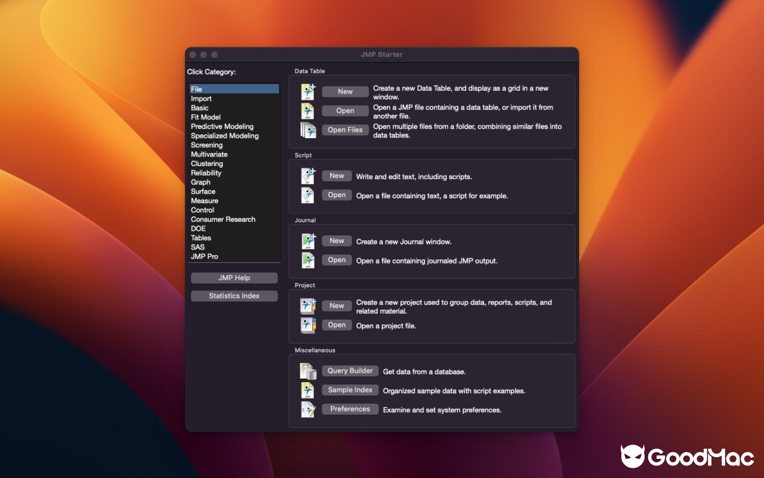
Task: Click the Query Builder database icon
Action: point(307,370)
